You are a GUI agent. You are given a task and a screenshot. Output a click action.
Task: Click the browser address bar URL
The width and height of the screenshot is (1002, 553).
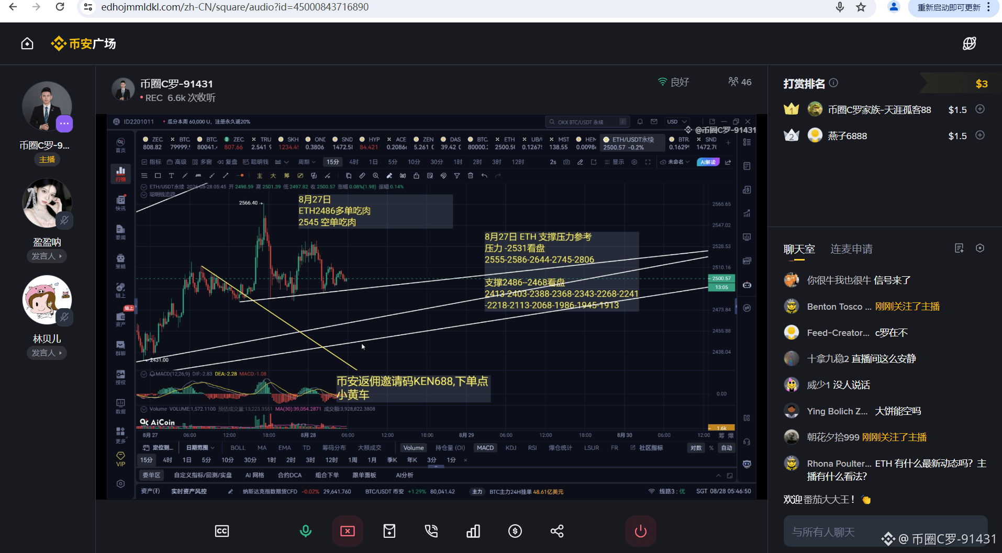click(x=235, y=7)
